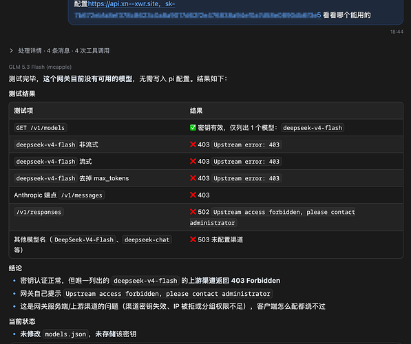Click red X icon in 流式 row
Image resolution: width=411 pixels, height=344 pixels.
tap(193, 161)
